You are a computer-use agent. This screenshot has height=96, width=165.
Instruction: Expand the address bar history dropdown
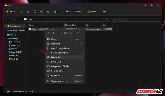(x=102, y=19)
